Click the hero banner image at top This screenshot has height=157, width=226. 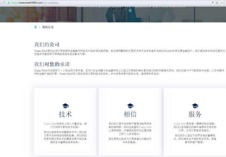113,14
